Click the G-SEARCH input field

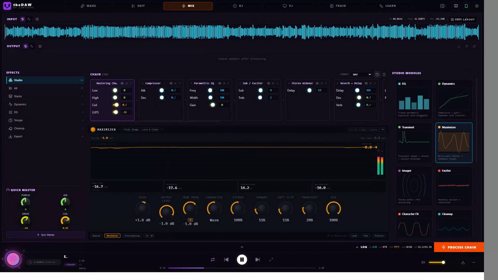point(44,262)
